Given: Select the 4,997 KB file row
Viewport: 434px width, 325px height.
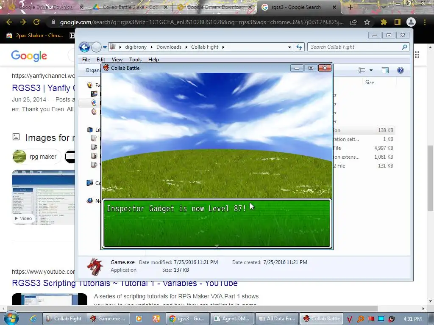Looking at the screenshot, I should coord(363,148).
